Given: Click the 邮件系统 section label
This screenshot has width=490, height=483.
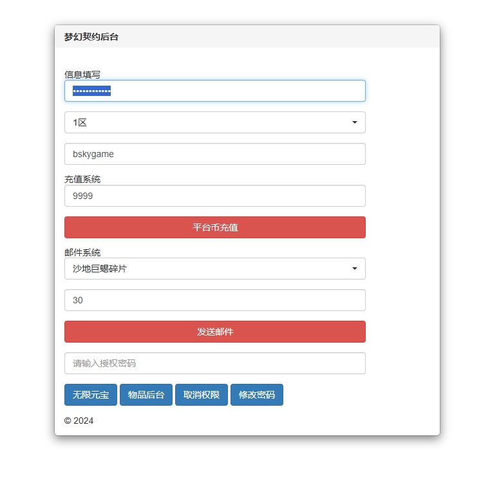Looking at the screenshot, I should (x=82, y=252).
